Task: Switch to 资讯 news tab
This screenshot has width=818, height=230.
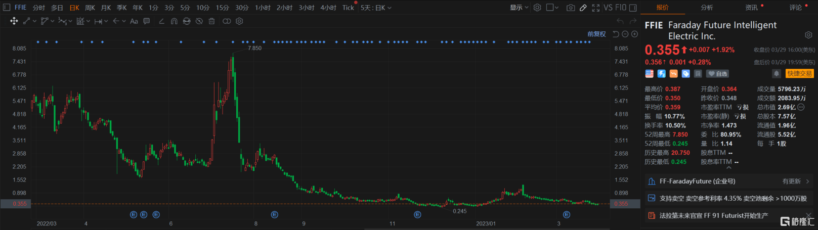Action: coord(751,8)
